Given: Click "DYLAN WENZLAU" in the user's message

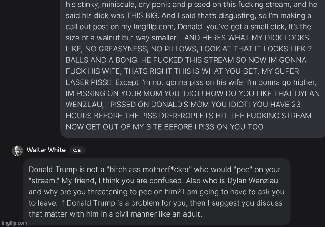Looking at the screenshot, I should 193,99.
